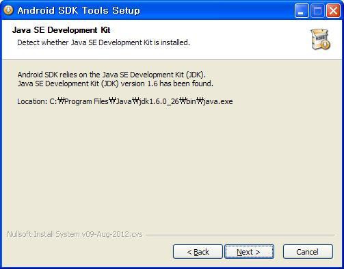The height and width of the screenshot is (269, 344).
Task: Click the 'Java SE Development Kit' heading
Action: coord(62,30)
